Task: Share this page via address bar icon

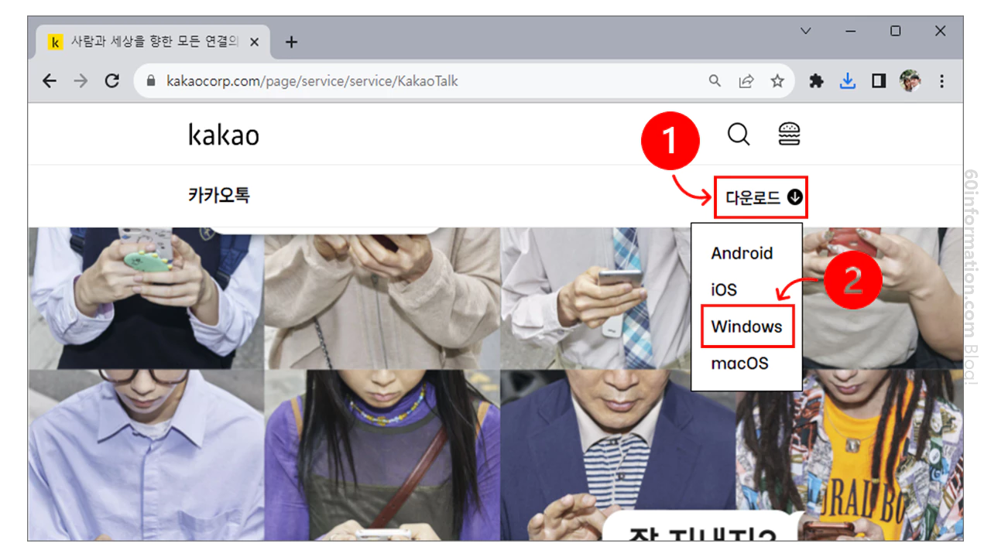Action: [746, 81]
